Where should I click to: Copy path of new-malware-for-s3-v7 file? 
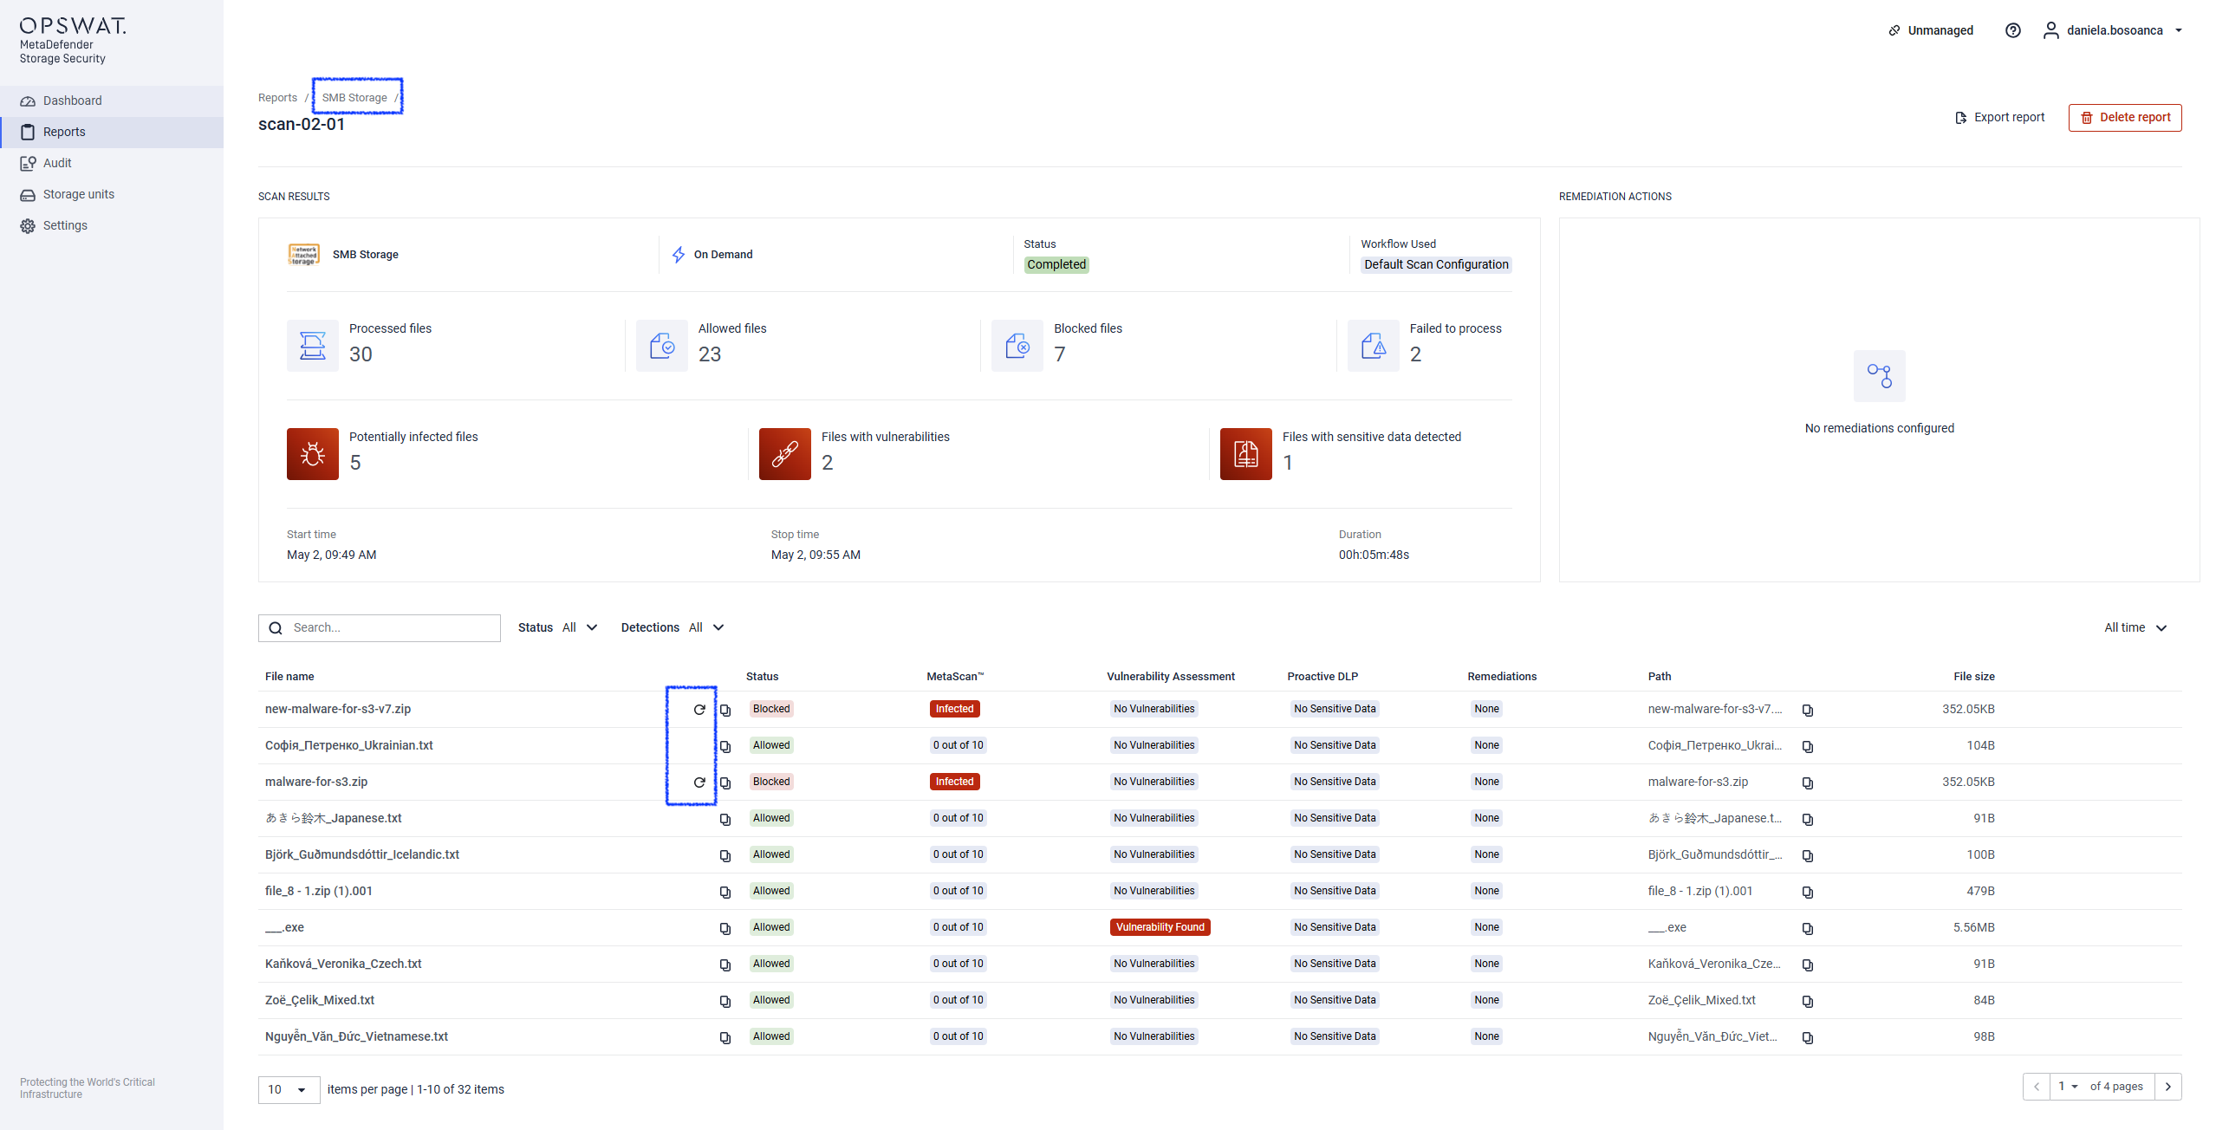pyautogui.click(x=1808, y=710)
